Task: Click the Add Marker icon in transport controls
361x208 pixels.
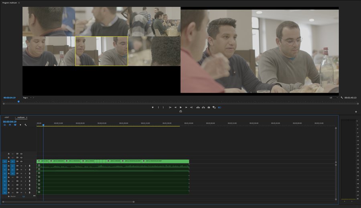Action: click(x=152, y=107)
